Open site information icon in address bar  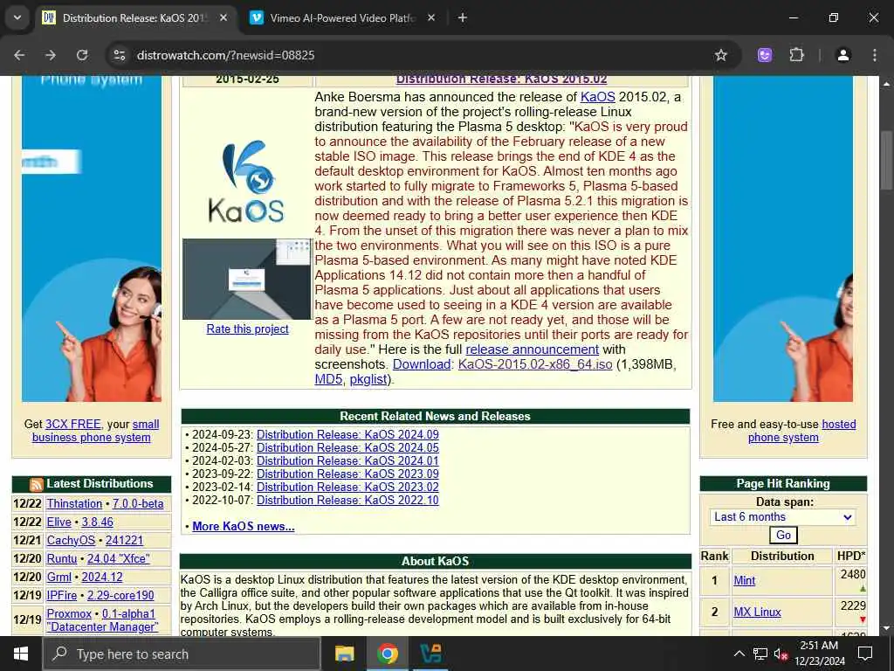[119, 55]
